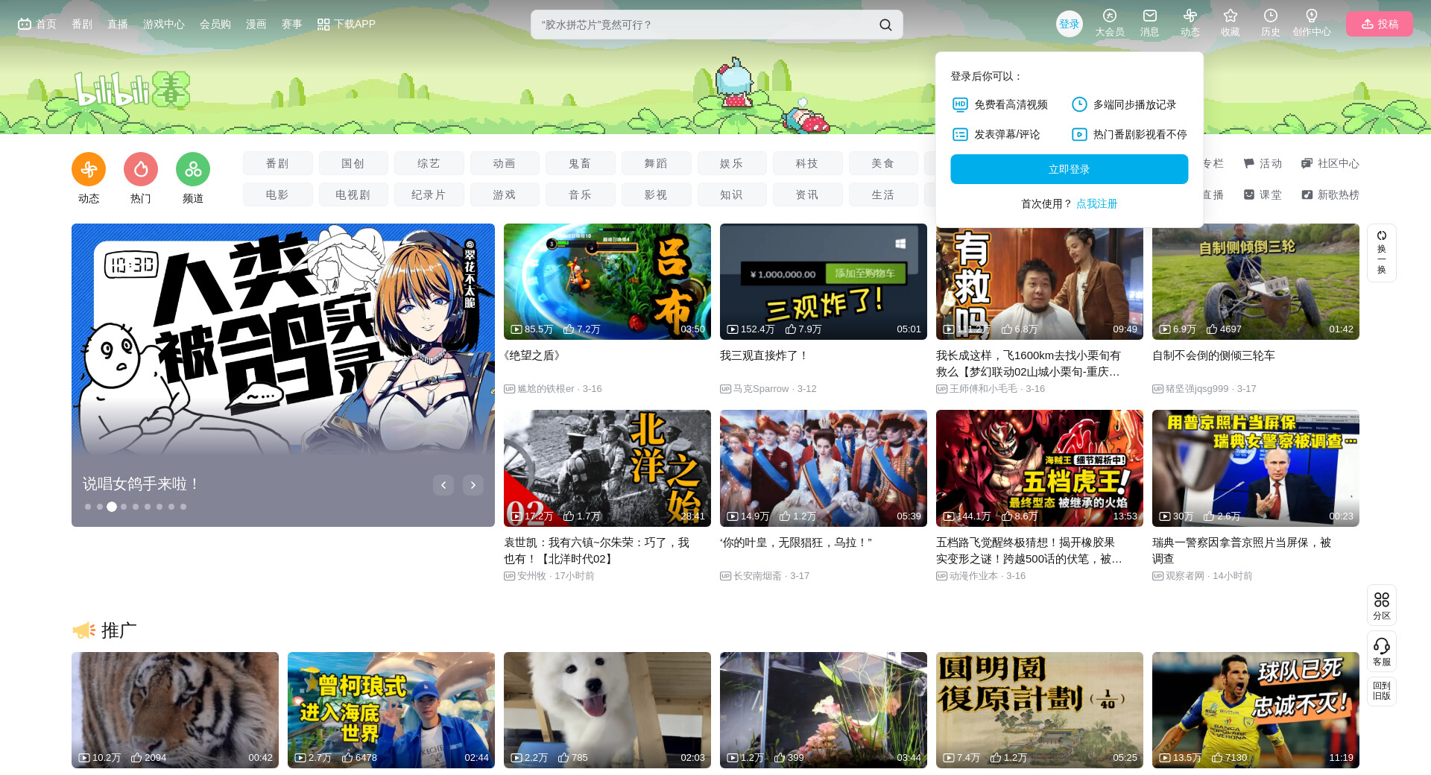Open 赛事 in top navigation

(292, 24)
